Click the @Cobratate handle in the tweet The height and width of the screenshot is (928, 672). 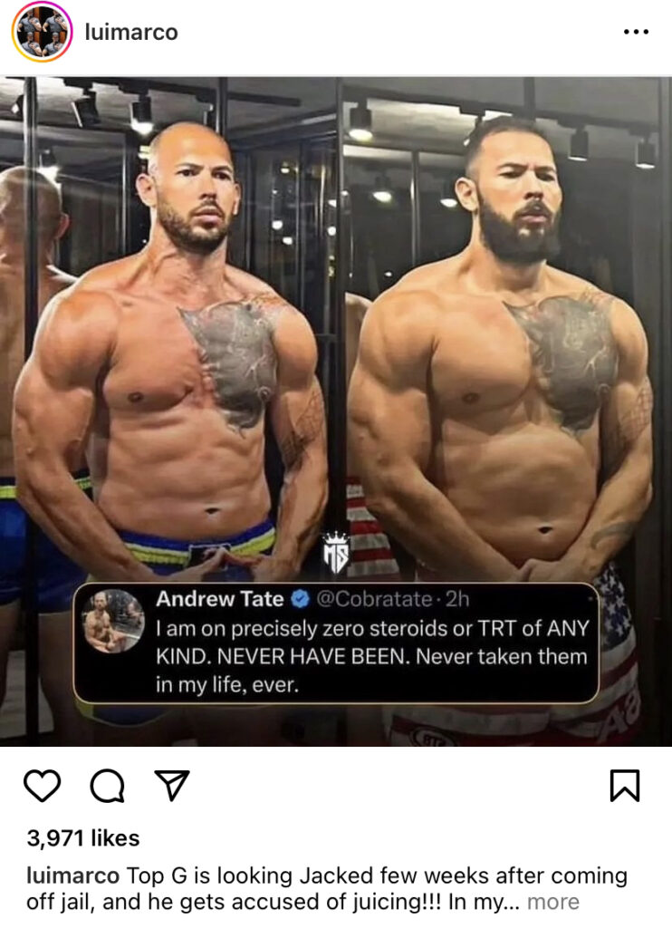(x=374, y=599)
